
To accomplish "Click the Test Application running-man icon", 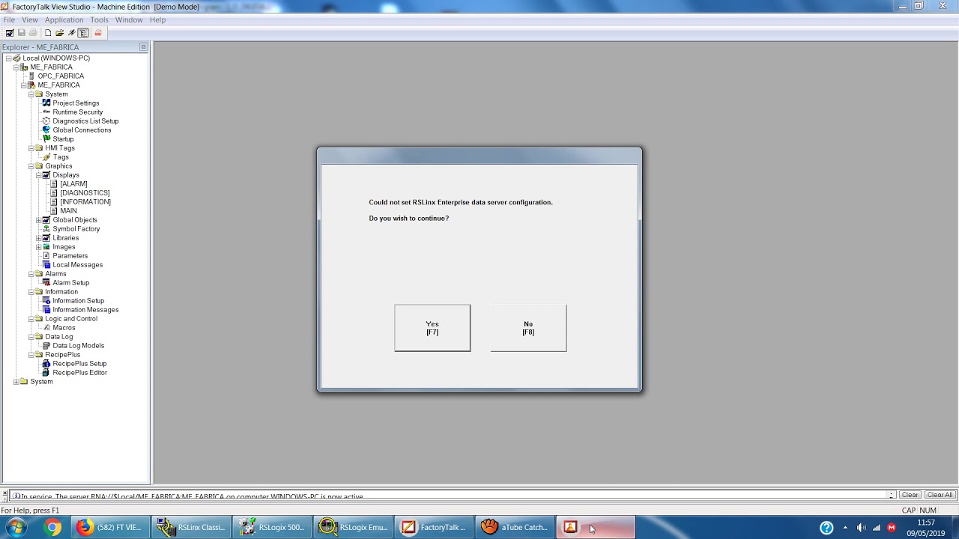I will [72, 33].
